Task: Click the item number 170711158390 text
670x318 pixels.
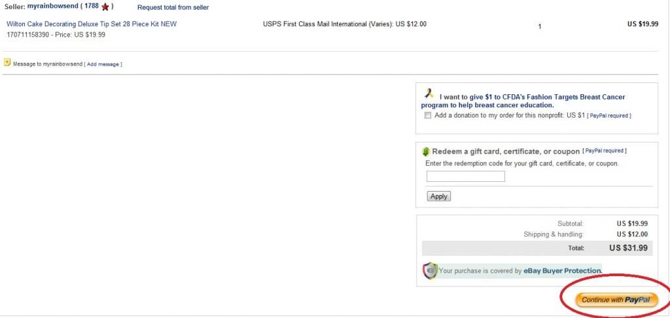Action: click(28, 35)
